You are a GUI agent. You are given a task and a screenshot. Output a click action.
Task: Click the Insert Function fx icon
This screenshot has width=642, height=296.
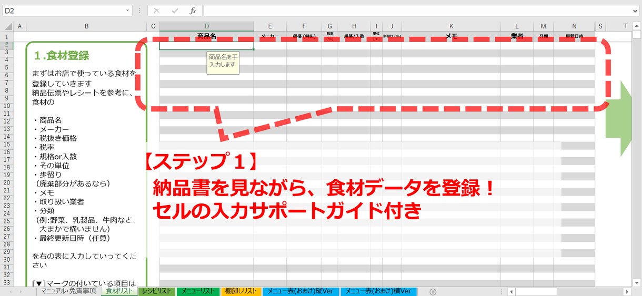193,11
